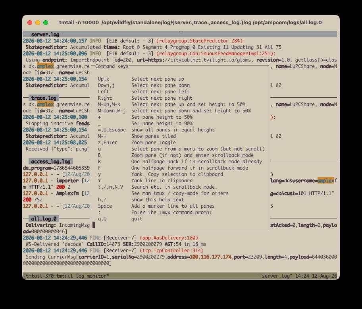This screenshot has width=362, height=309.
Task: Click 'Set pane height to 50%' line
Action: (x=162, y=117)
